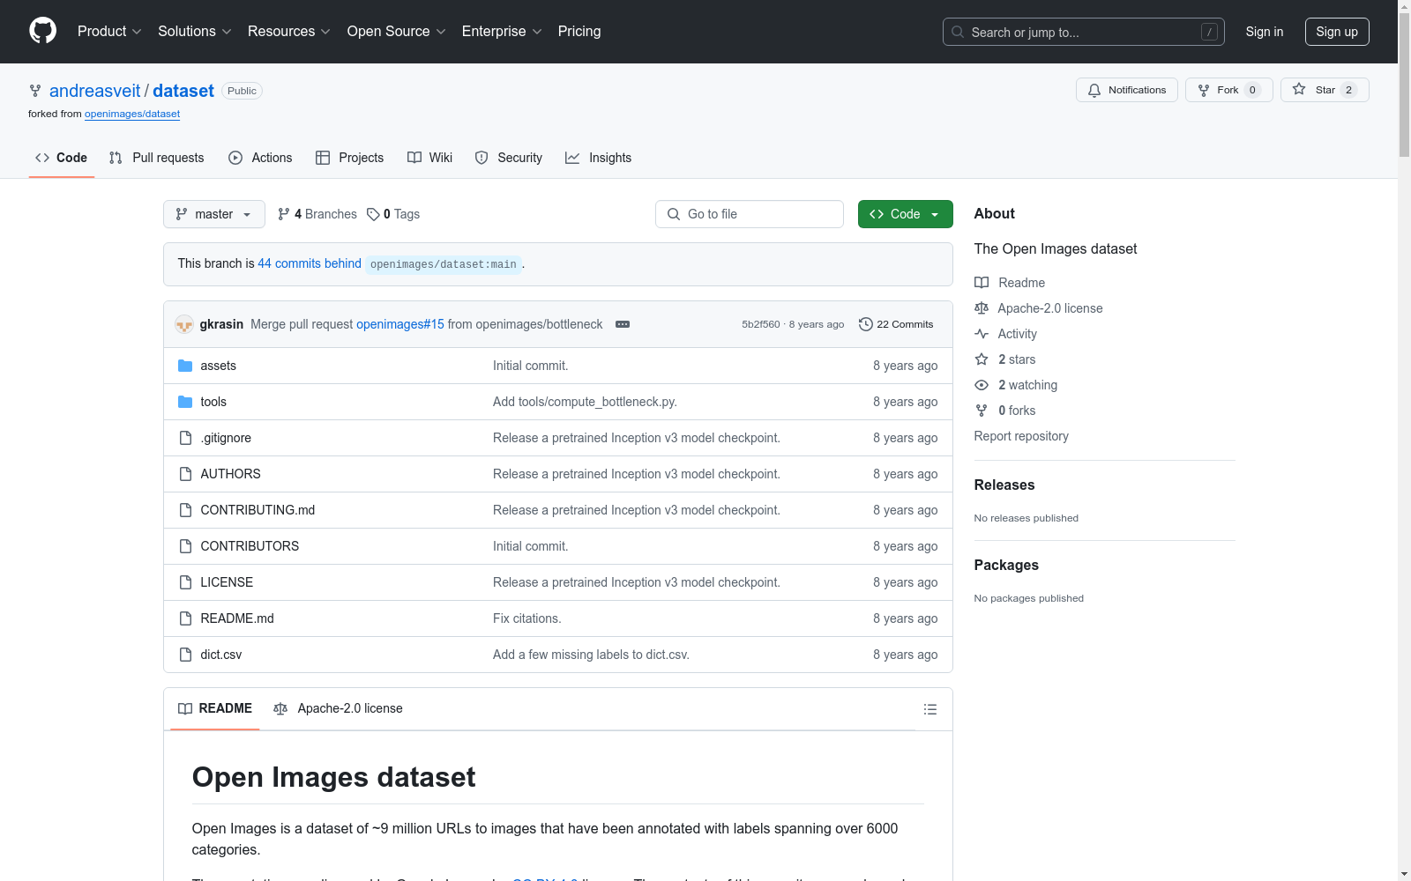Open the .gitignore file
This screenshot has width=1411, height=881.
pyautogui.click(x=226, y=438)
